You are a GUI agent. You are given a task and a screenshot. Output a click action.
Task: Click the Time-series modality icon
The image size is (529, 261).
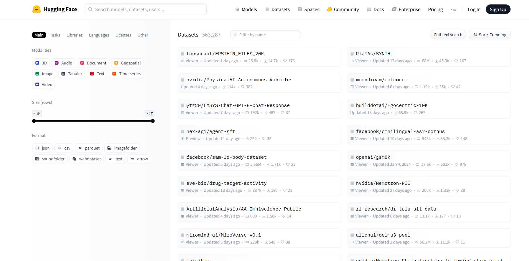[114, 74]
